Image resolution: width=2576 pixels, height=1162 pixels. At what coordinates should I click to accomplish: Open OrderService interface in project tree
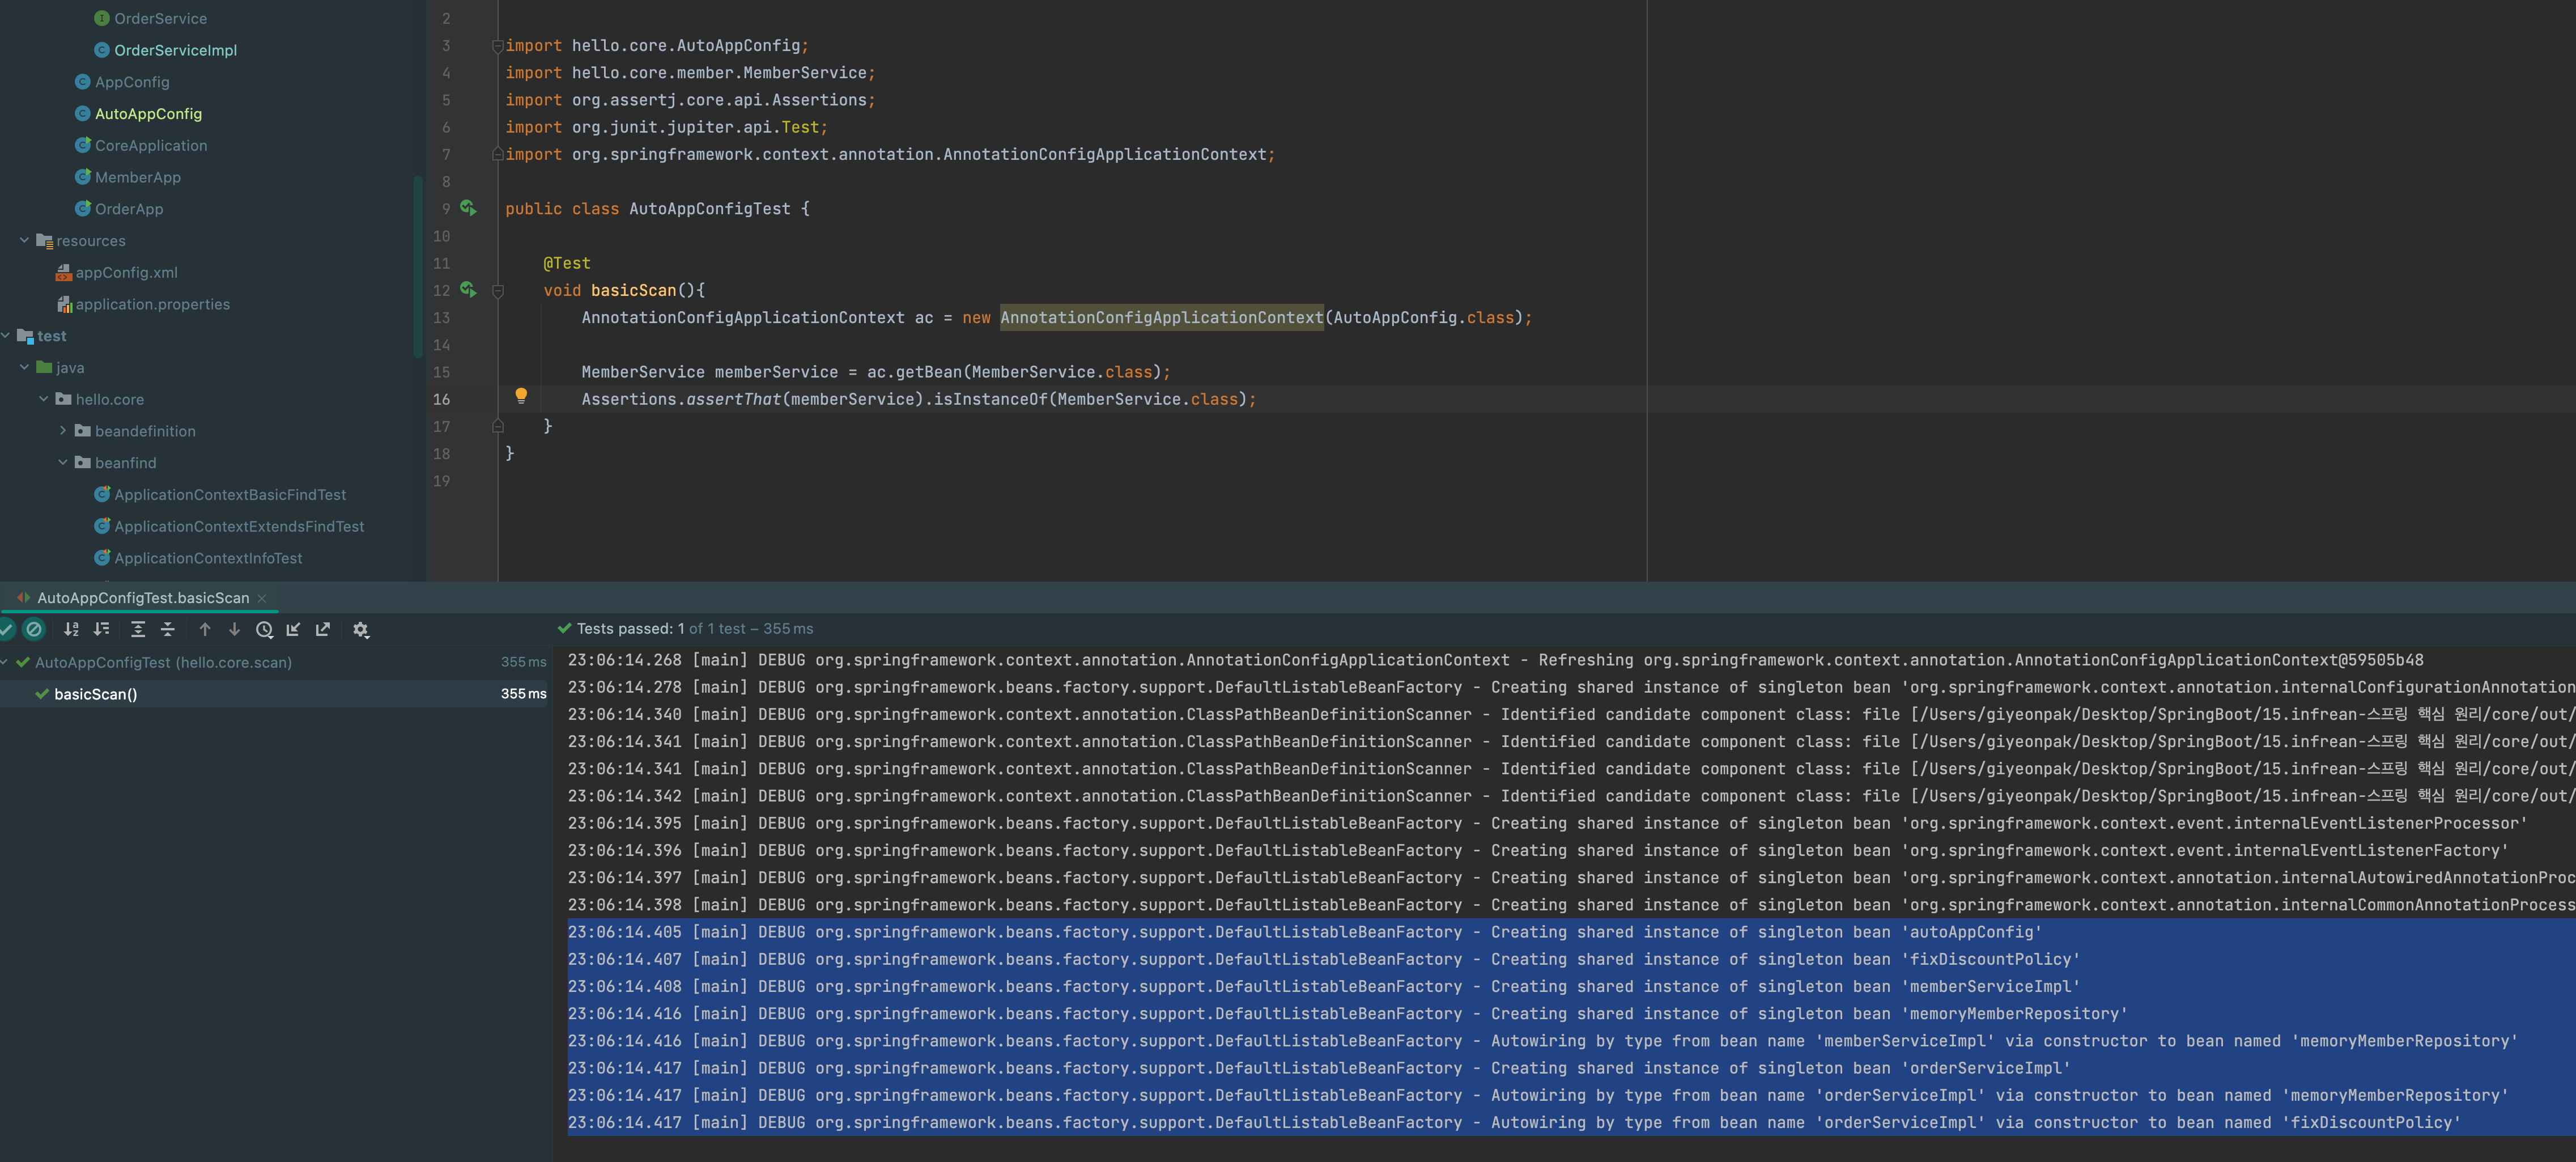[160, 18]
